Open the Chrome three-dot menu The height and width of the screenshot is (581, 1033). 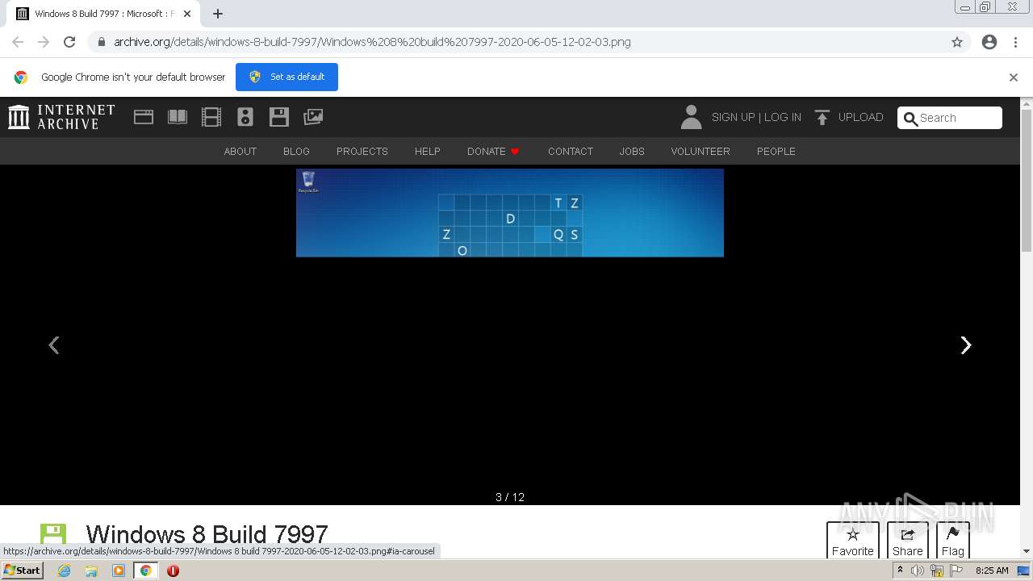(1015, 42)
